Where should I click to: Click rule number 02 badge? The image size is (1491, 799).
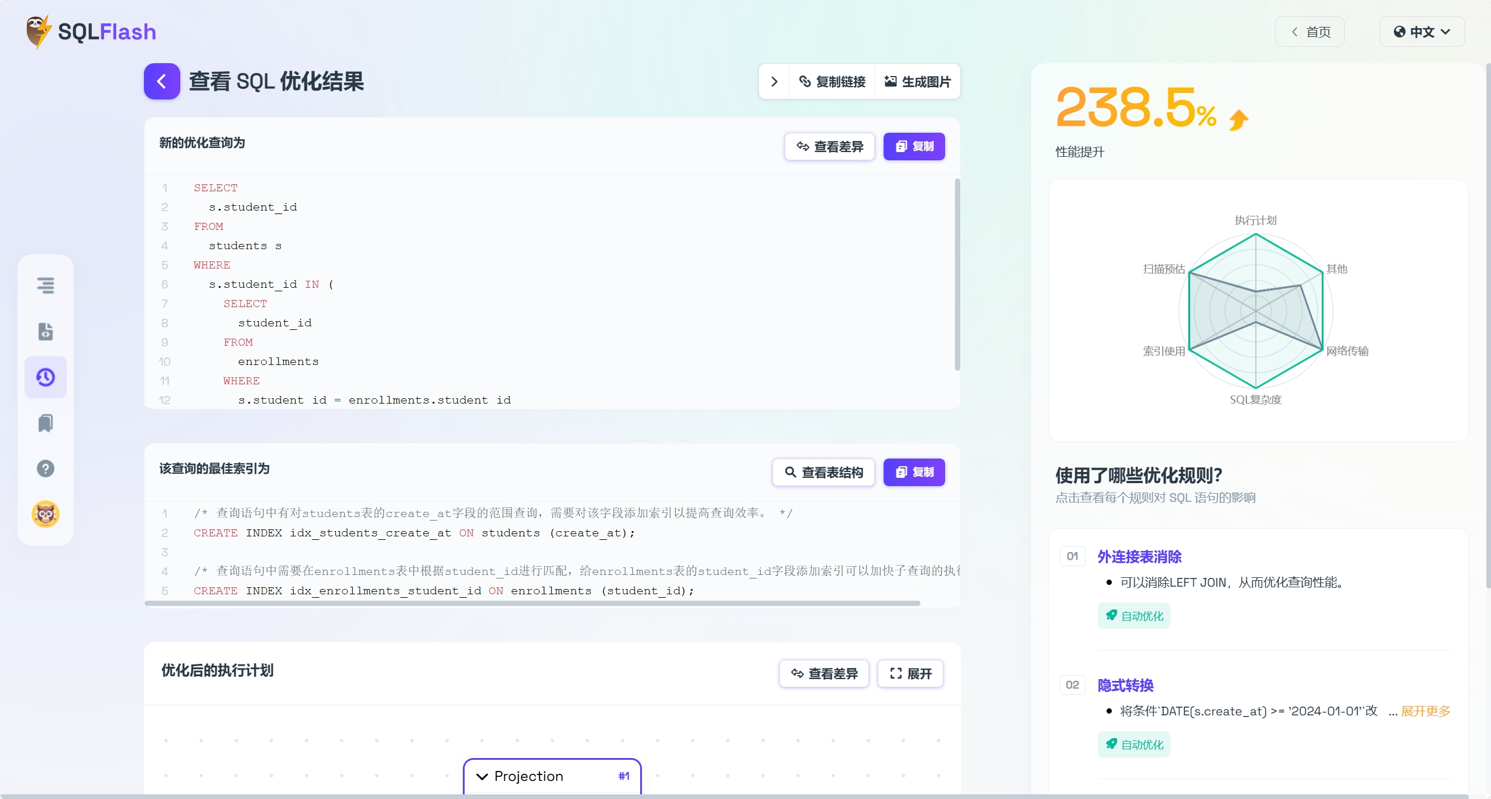coord(1072,685)
